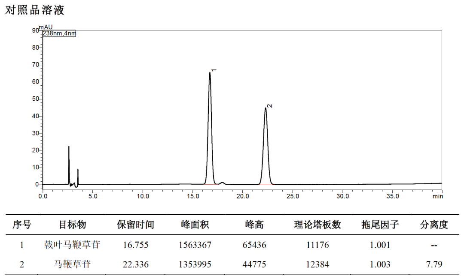Viewport: 464px width, 276px height.
Task: Click x-axis tick label 15.0
Action: pos(193,196)
